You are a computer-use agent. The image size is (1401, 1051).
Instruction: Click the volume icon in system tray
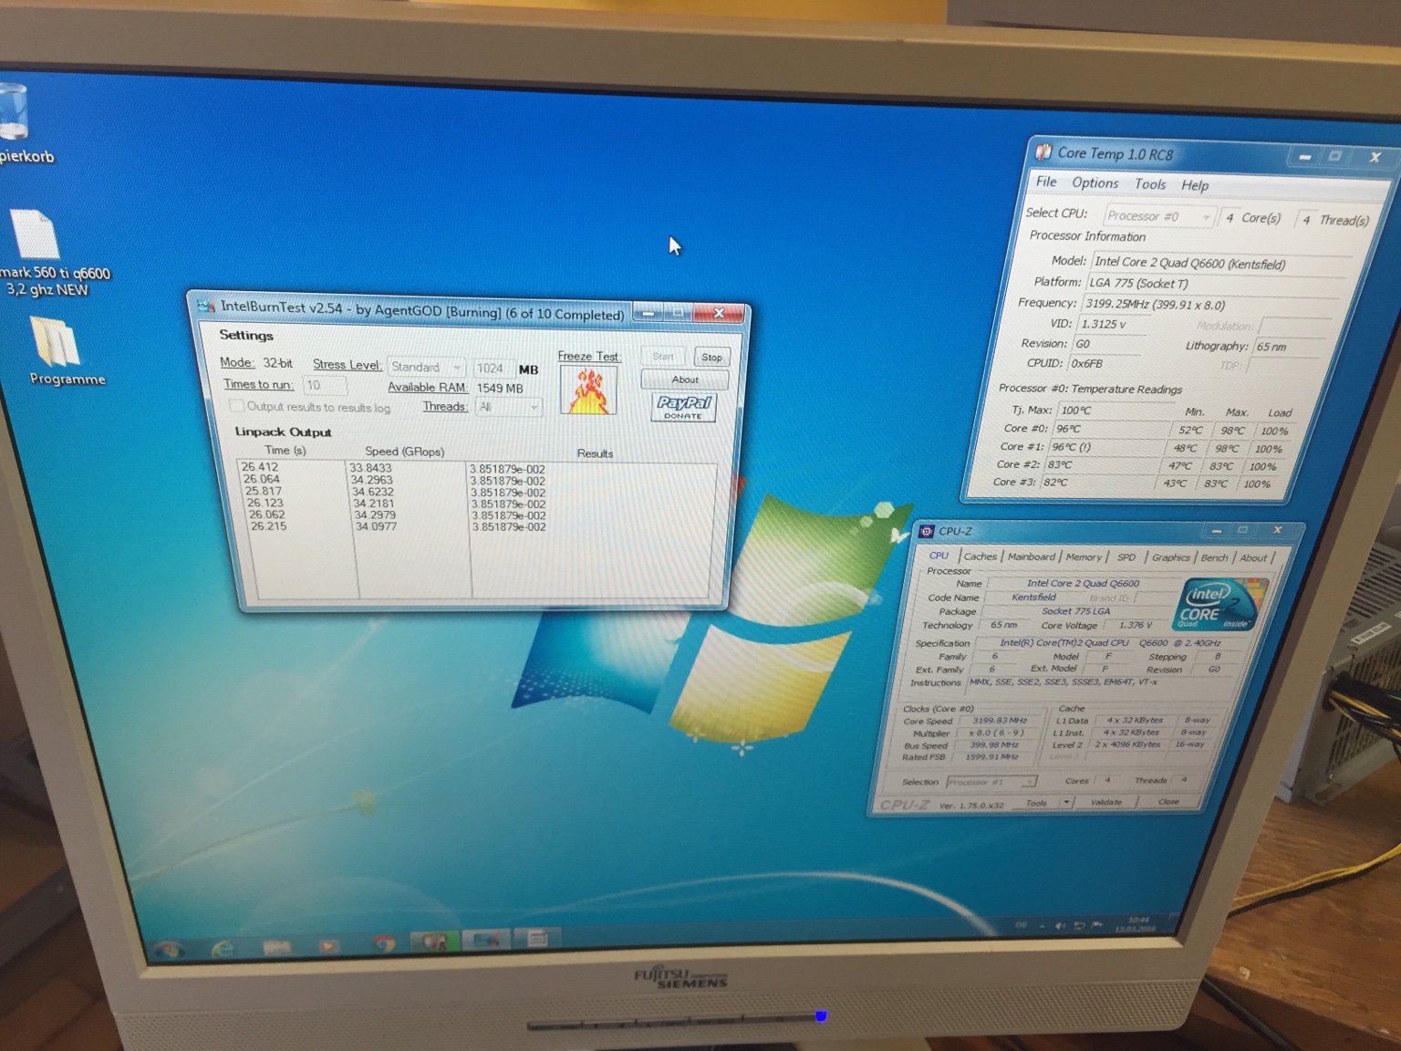[1060, 926]
